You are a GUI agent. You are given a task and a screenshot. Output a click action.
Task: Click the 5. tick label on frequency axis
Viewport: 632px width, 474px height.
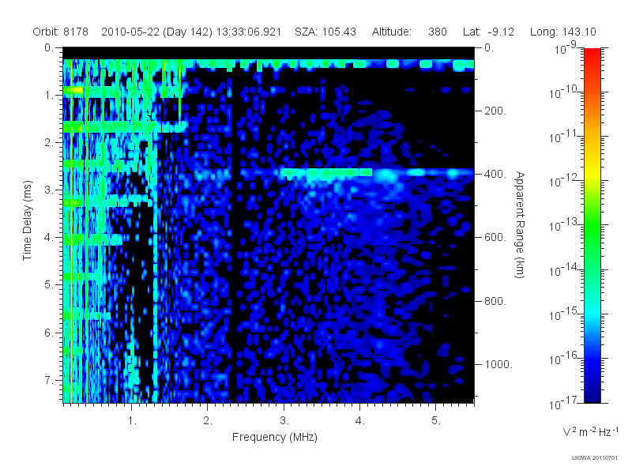436,421
